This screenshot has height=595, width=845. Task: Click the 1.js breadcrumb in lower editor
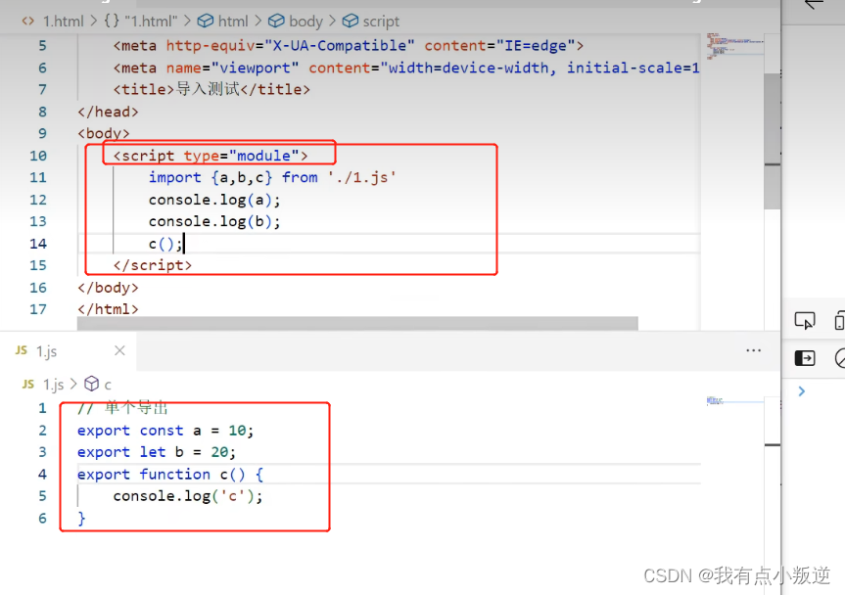pos(53,385)
